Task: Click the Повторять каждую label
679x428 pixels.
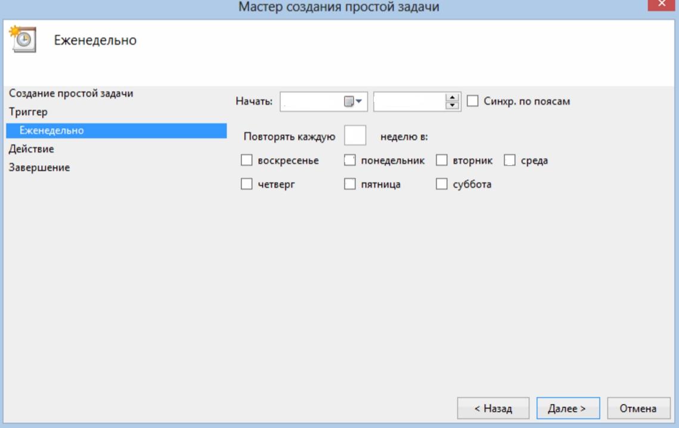Action: (x=289, y=137)
